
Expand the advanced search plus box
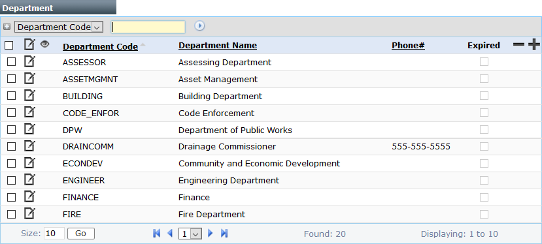tap(7, 27)
